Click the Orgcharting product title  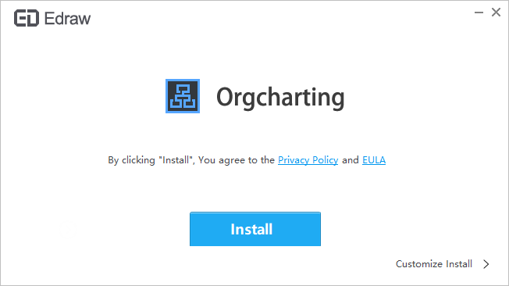(280, 97)
